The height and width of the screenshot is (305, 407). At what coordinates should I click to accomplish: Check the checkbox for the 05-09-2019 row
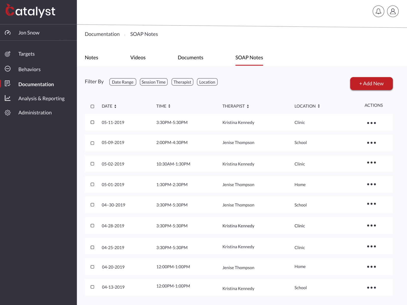[x=92, y=143]
